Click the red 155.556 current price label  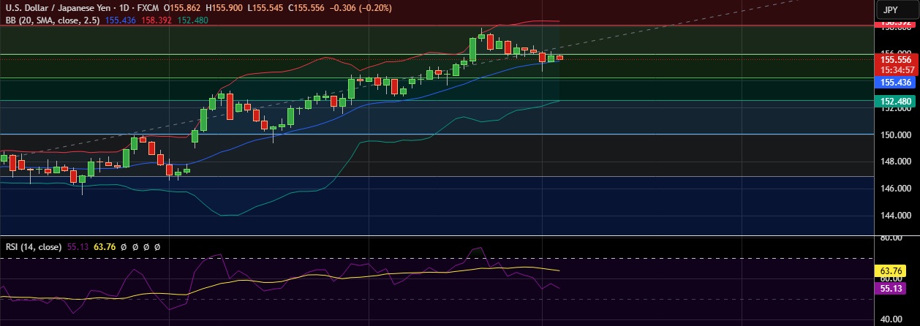896,59
